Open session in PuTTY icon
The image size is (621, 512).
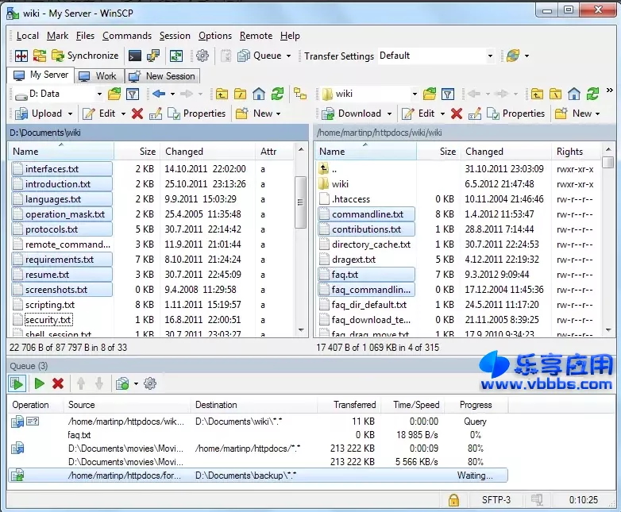pyautogui.click(x=153, y=56)
